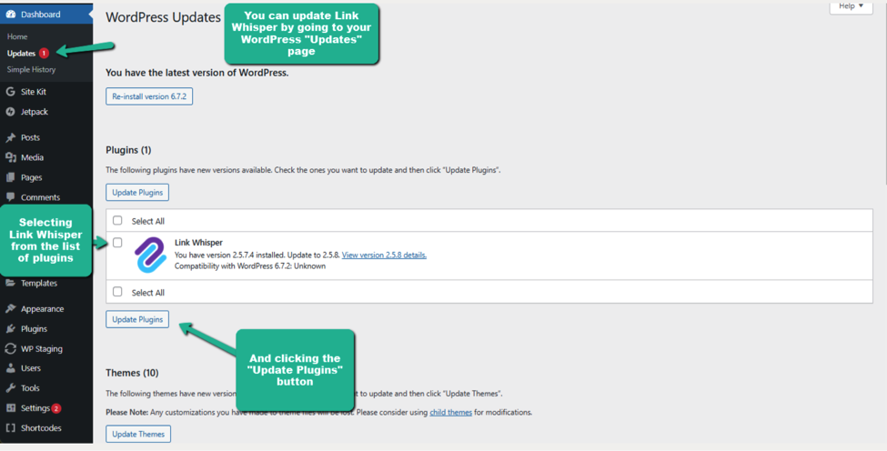Click the Dashboard gauge icon
The image size is (887, 451).
tap(11, 15)
